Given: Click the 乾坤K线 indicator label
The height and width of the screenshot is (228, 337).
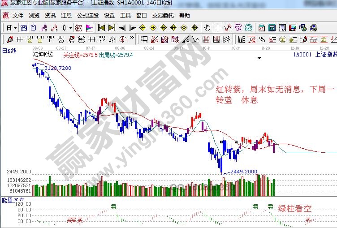Looking at the screenshot, I should click(43, 55).
